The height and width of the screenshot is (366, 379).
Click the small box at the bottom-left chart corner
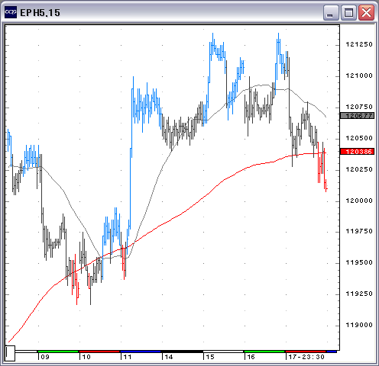pos(10,353)
